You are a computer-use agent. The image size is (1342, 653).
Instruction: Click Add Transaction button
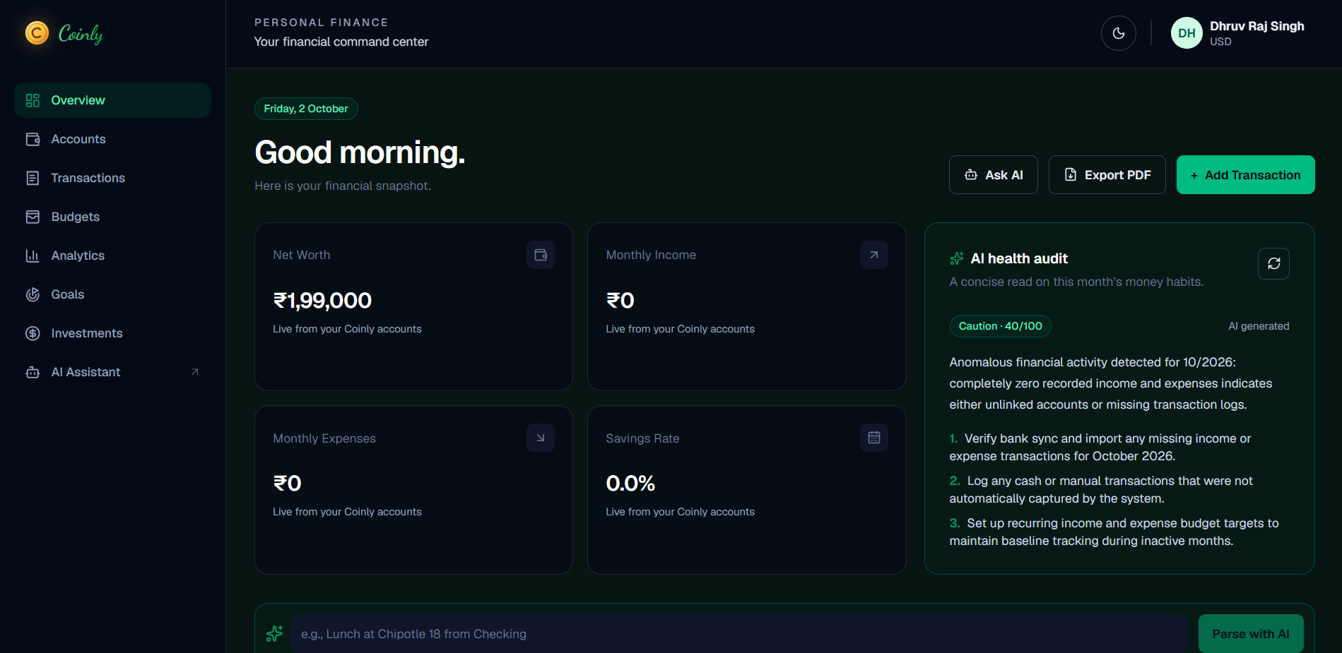[1245, 174]
